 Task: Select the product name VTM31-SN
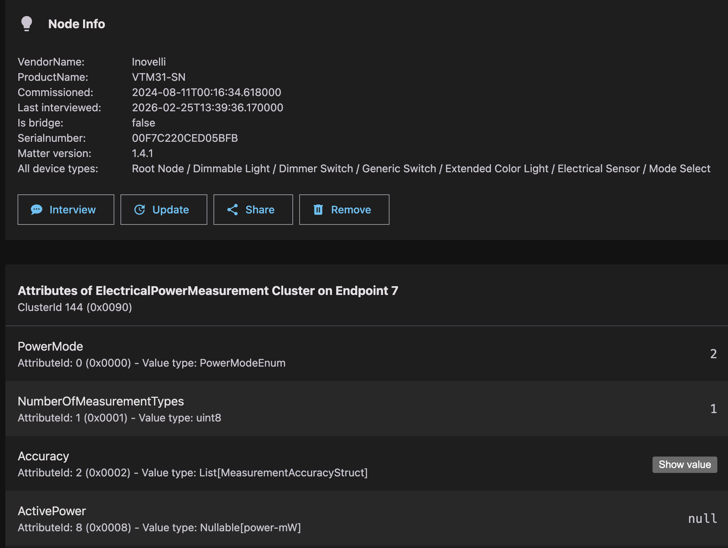coord(159,77)
